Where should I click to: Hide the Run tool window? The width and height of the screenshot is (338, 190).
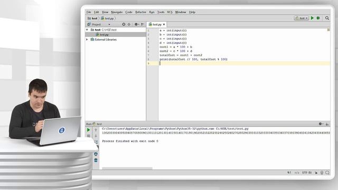[327, 124]
